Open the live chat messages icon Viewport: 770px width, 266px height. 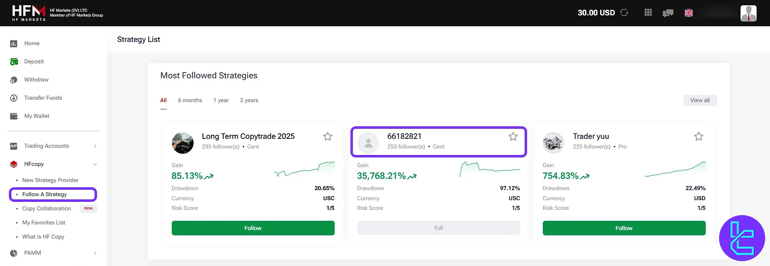[668, 13]
